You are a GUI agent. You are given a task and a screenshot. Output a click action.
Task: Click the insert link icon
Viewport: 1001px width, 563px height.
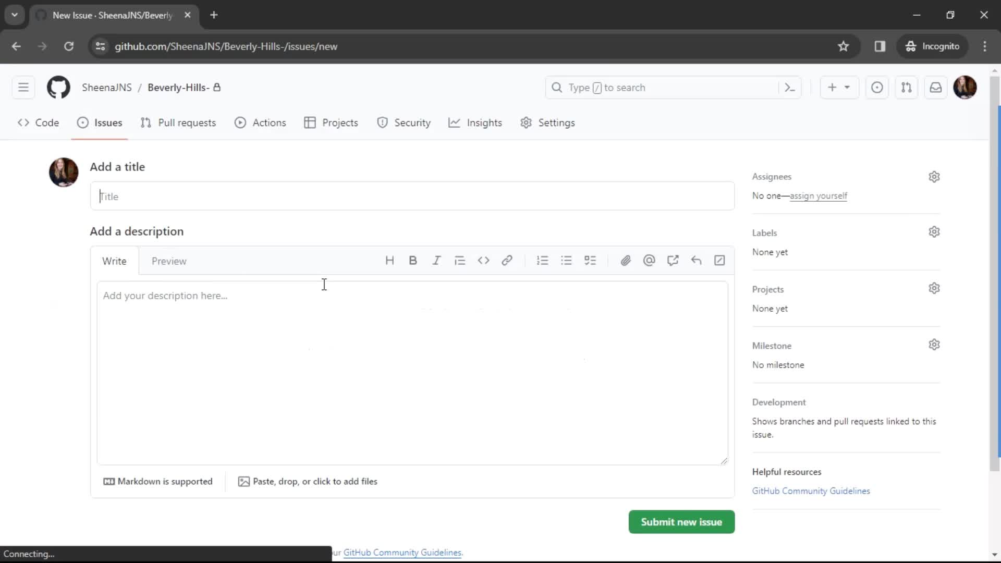coord(507,261)
